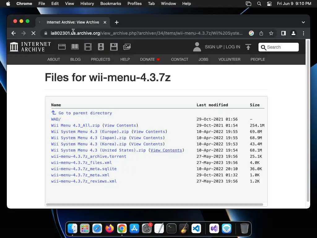Open Control Center in menu bar
Viewport: 317px width, 238px height.
269,4
